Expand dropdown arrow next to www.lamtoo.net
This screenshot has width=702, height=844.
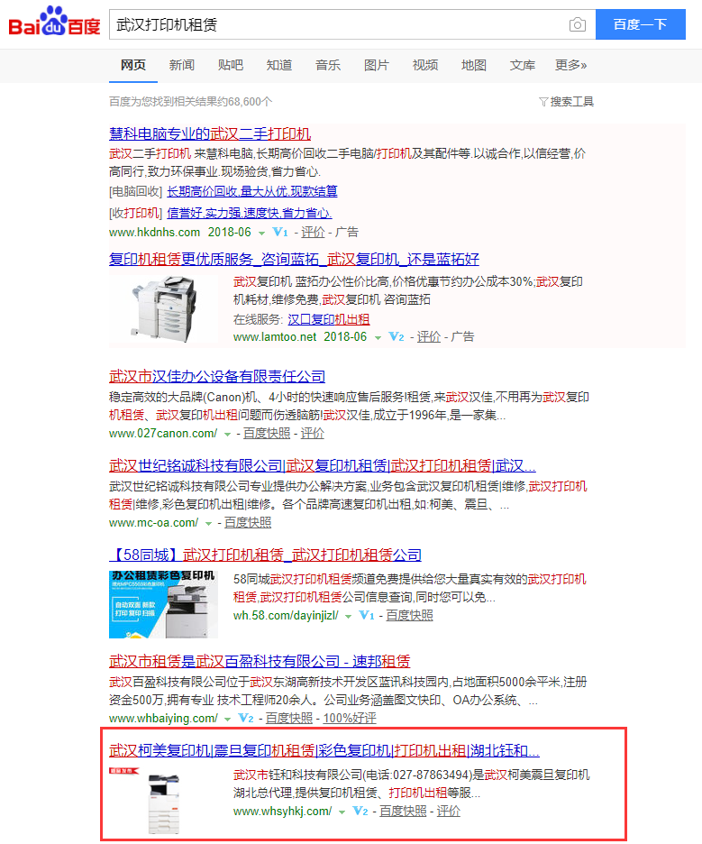(378, 338)
